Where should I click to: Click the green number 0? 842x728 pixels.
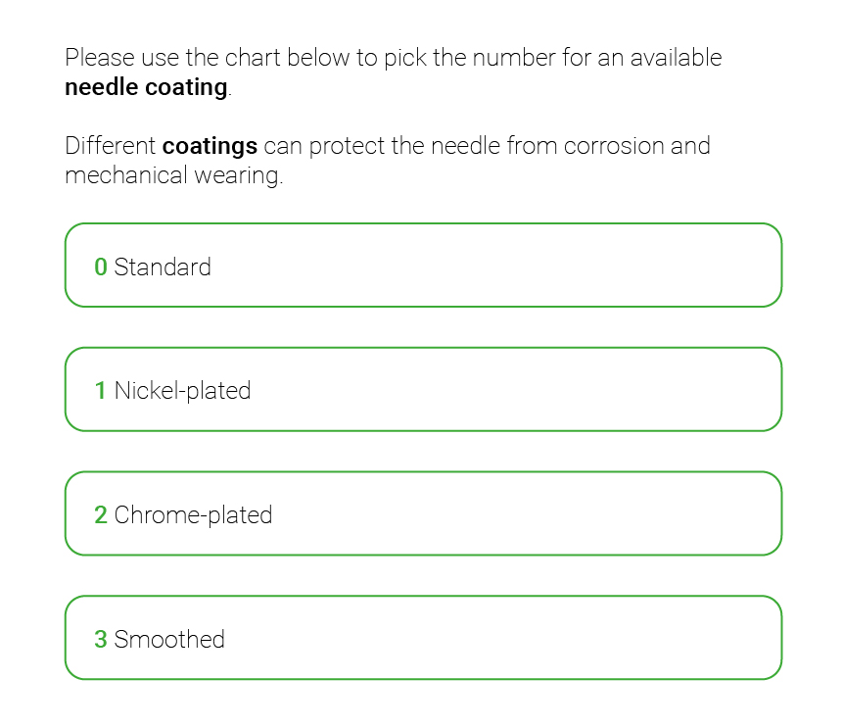(x=101, y=267)
